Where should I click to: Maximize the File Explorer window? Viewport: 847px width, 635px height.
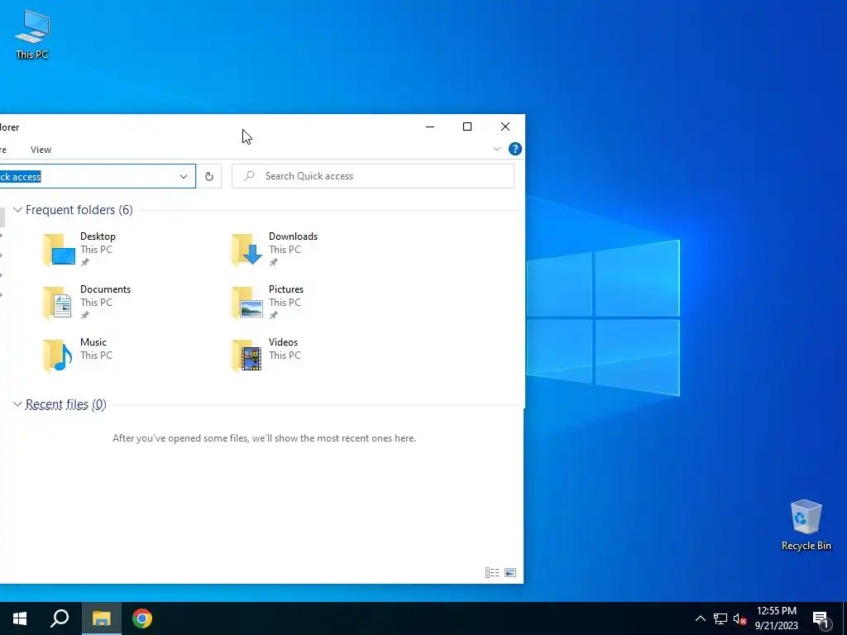pos(467,127)
